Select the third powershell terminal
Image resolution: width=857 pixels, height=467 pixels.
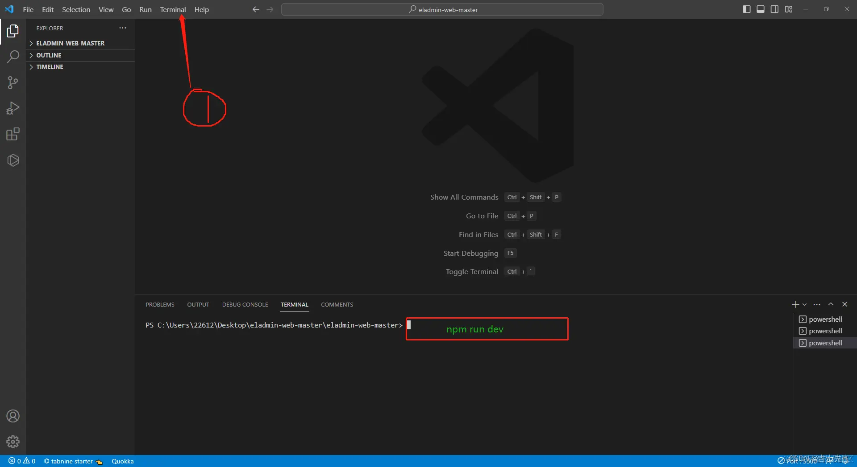point(825,343)
